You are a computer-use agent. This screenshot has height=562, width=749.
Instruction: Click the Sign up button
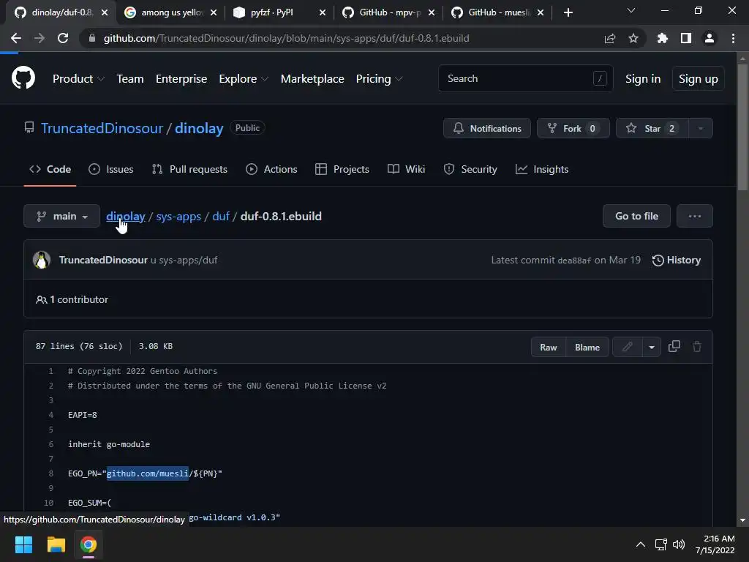699,79
